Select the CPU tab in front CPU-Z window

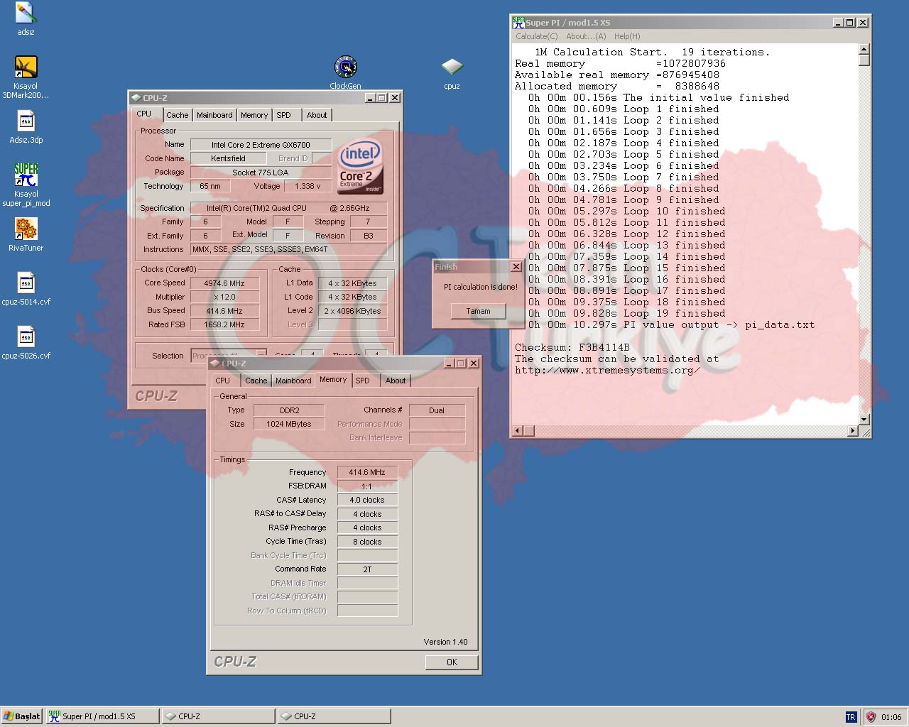point(223,381)
